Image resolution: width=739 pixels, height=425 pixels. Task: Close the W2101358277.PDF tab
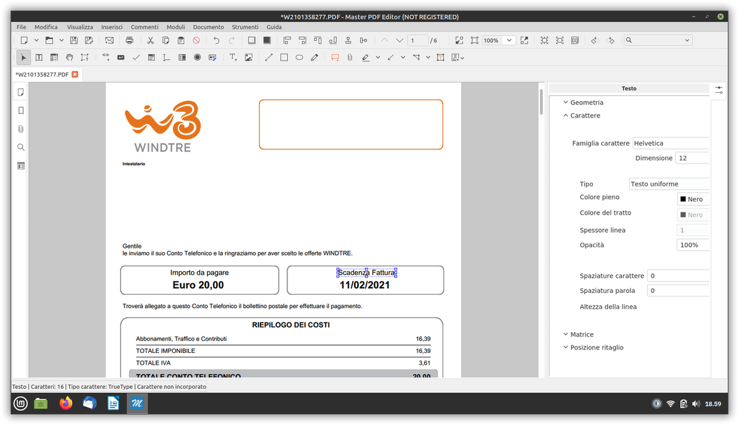click(x=74, y=74)
